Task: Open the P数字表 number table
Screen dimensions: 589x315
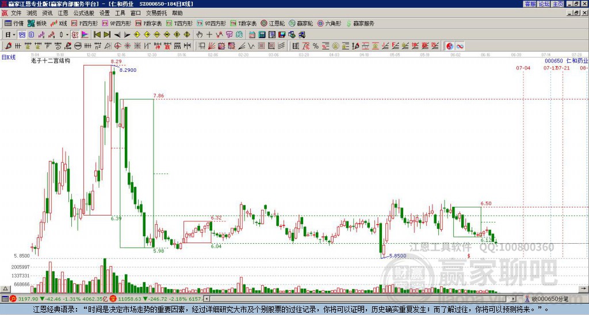Action: point(148,23)
